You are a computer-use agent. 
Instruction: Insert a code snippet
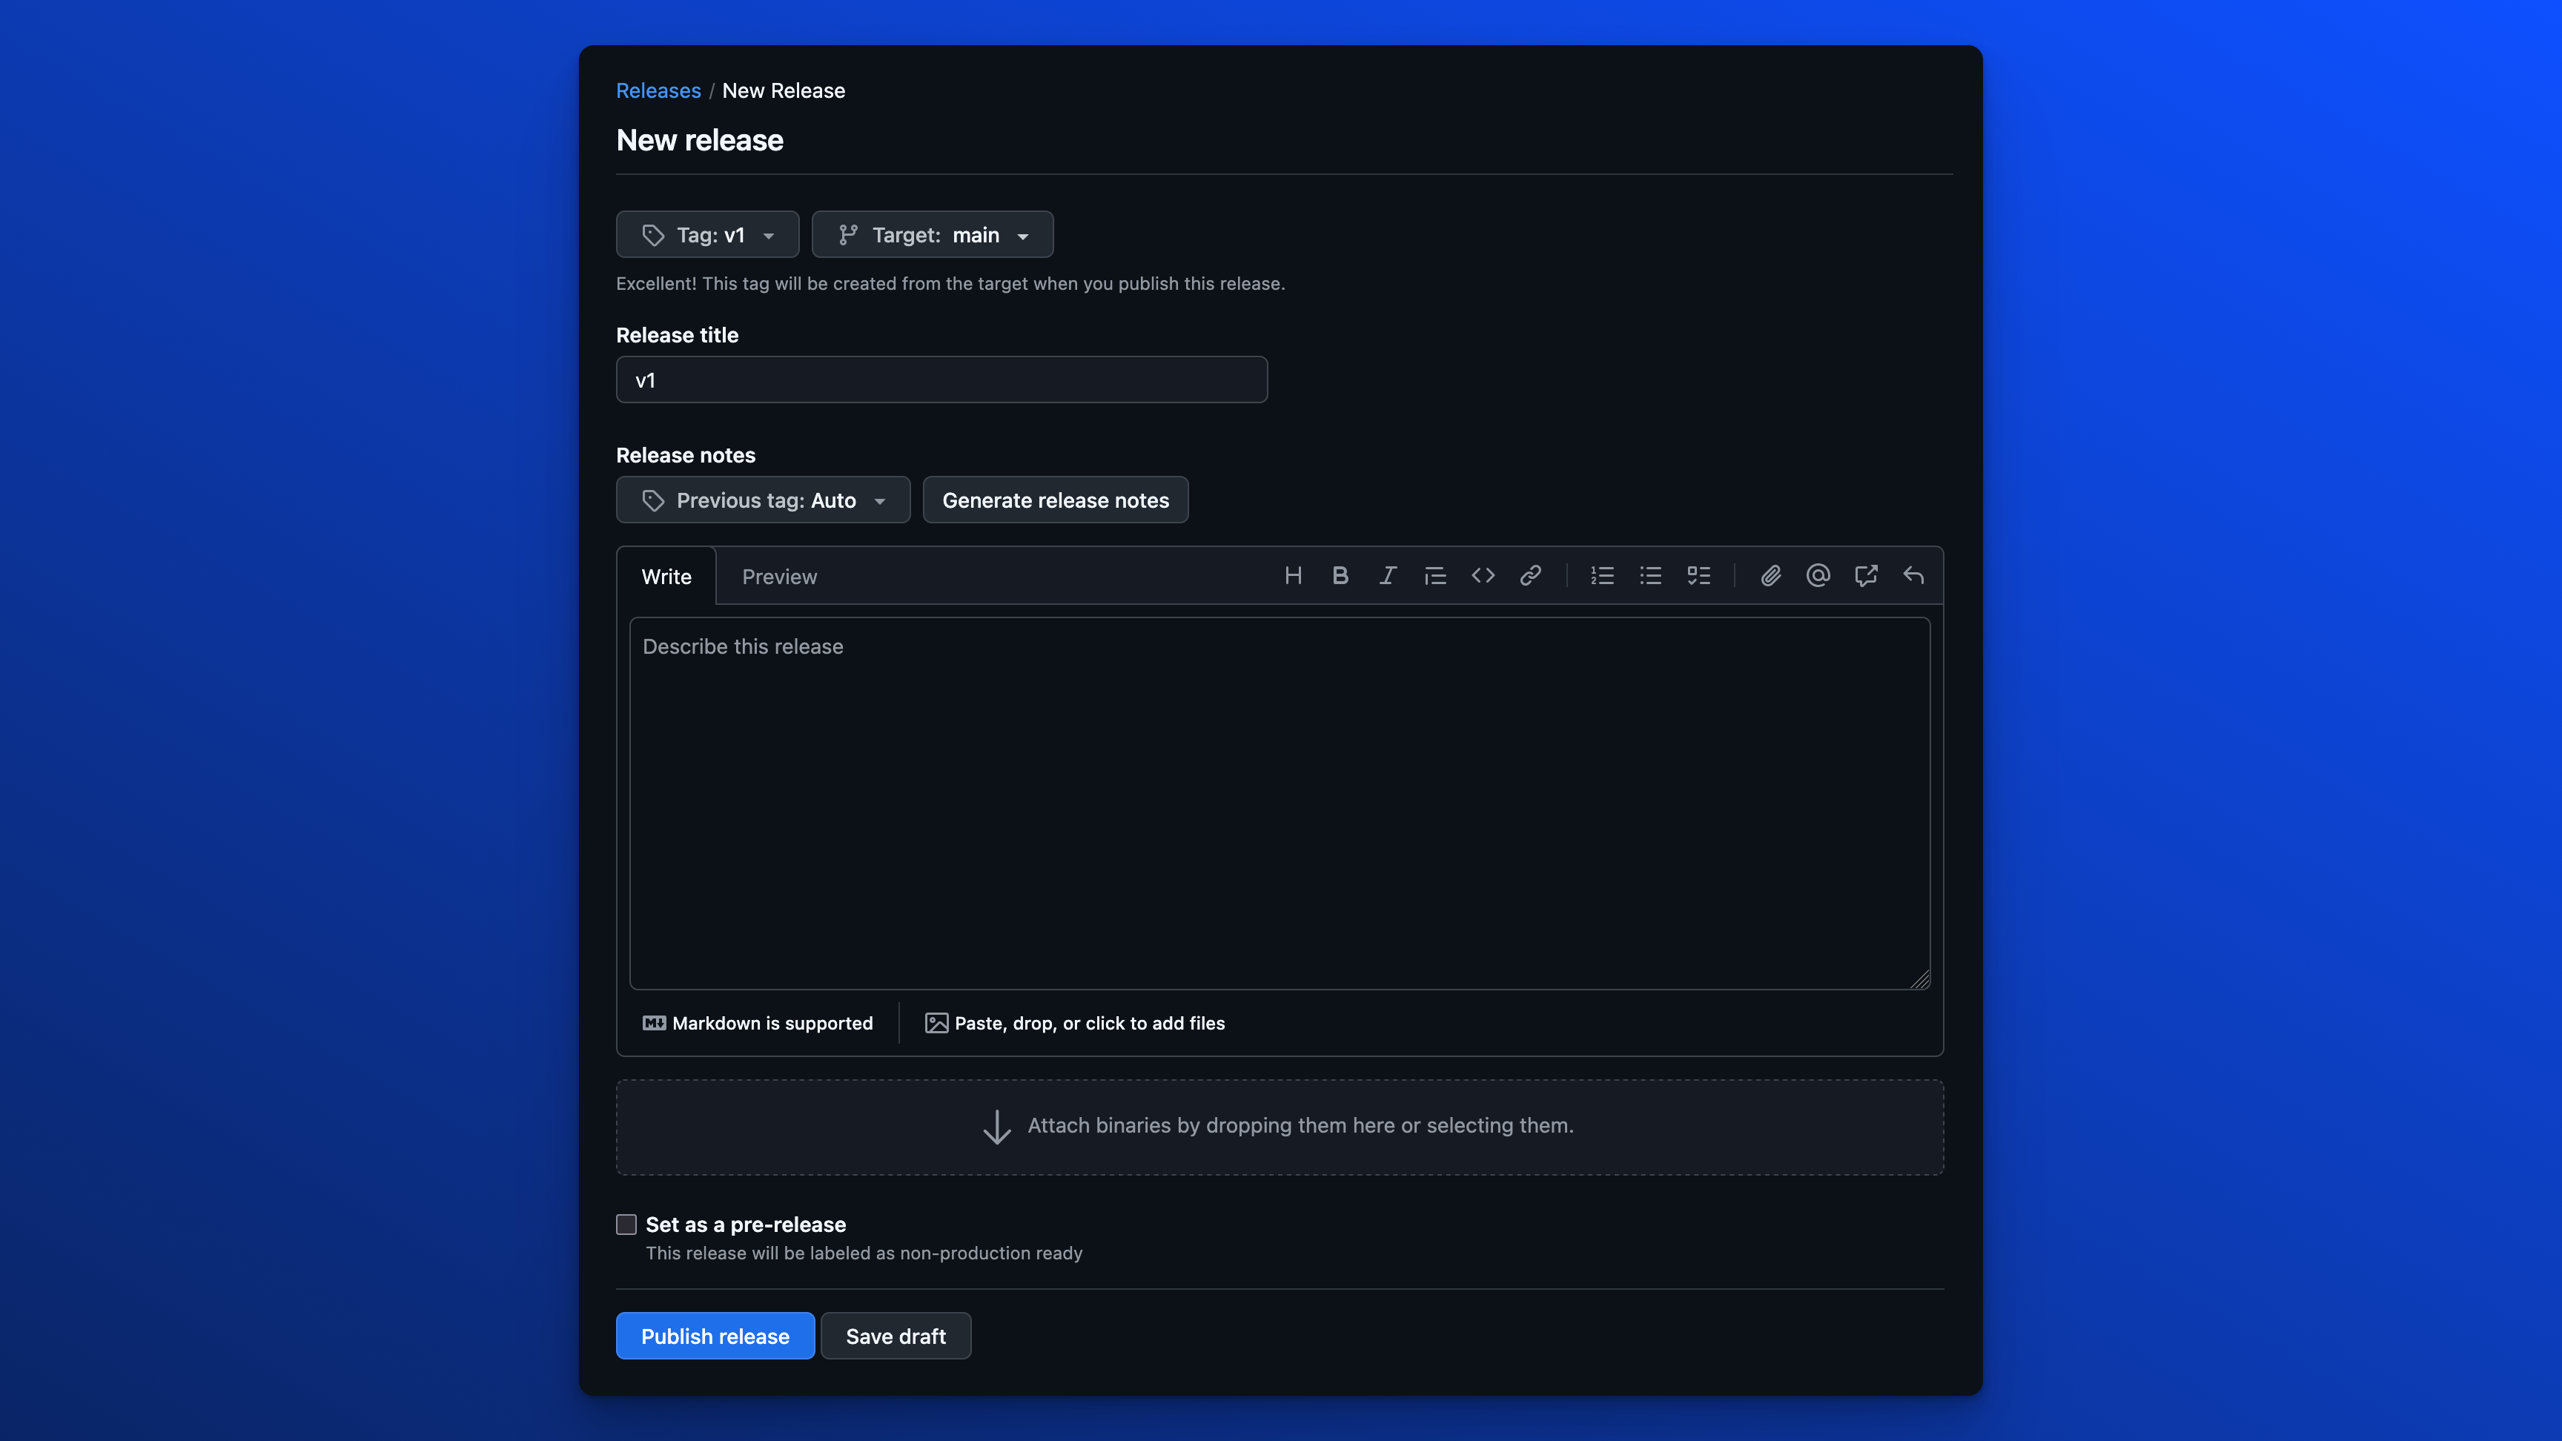[x=1482, y=574]
